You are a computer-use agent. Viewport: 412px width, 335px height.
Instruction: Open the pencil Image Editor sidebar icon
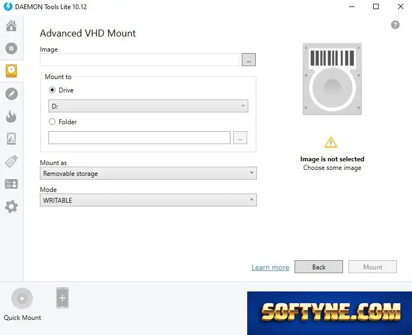pyautogui.click(x=11, y=94)
